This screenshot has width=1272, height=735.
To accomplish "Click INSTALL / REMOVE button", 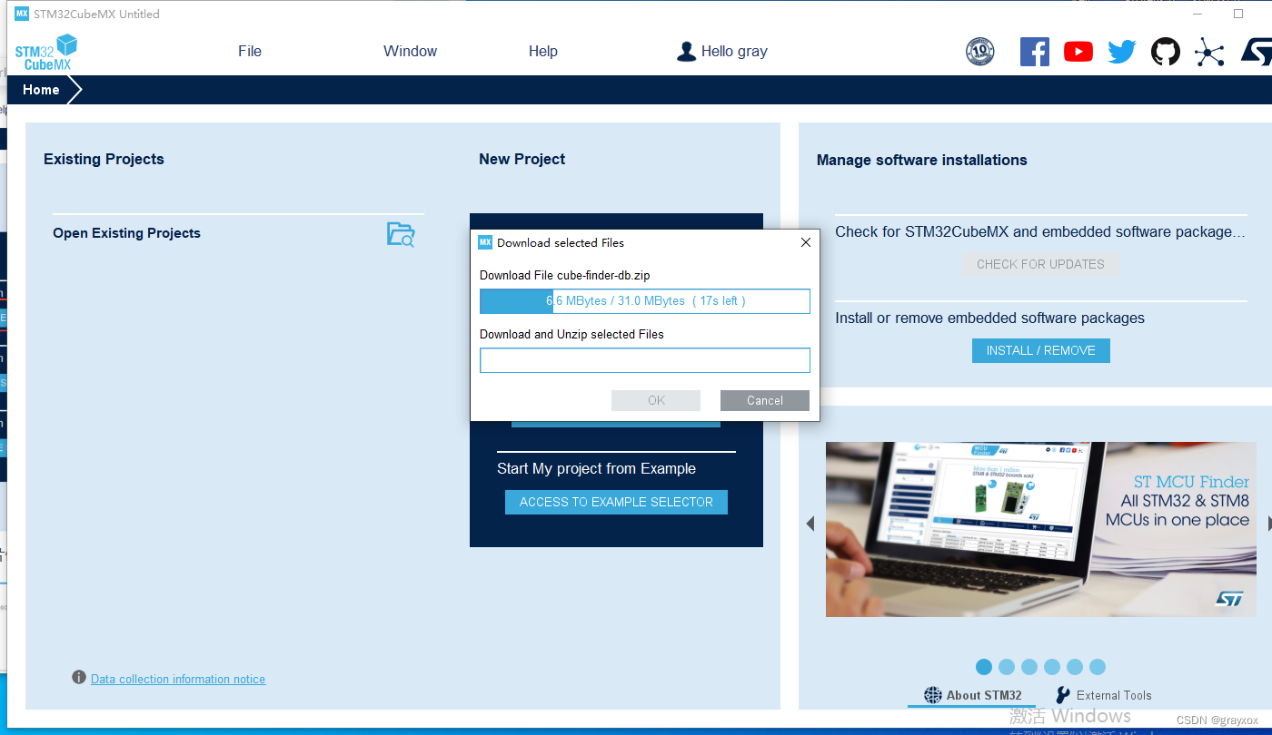I will [x=1041, y=350].
